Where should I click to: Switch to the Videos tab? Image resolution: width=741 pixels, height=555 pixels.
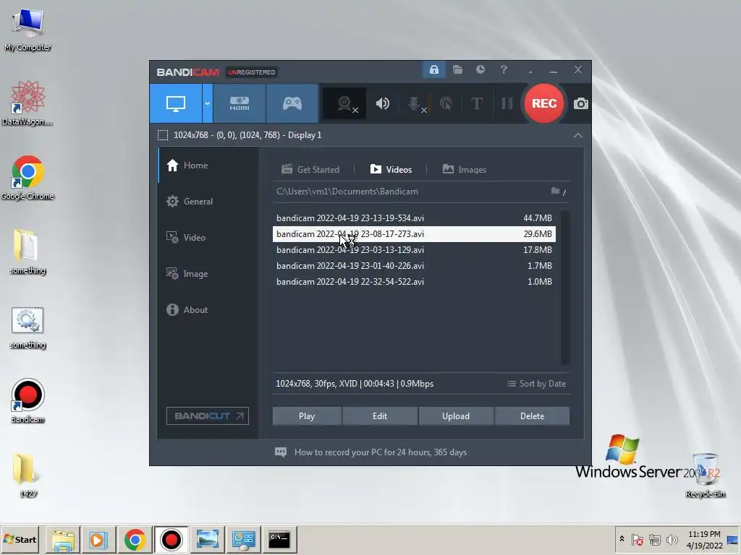(391, 169)
